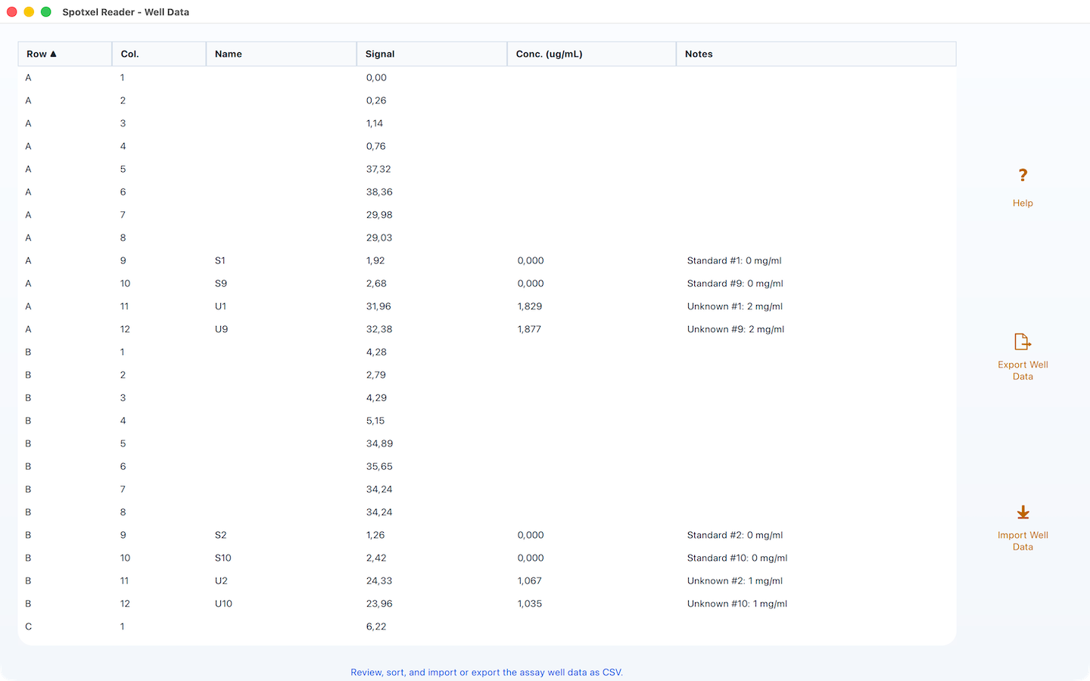Click the note "Standard #2: 0 mg/ml"

735,535
